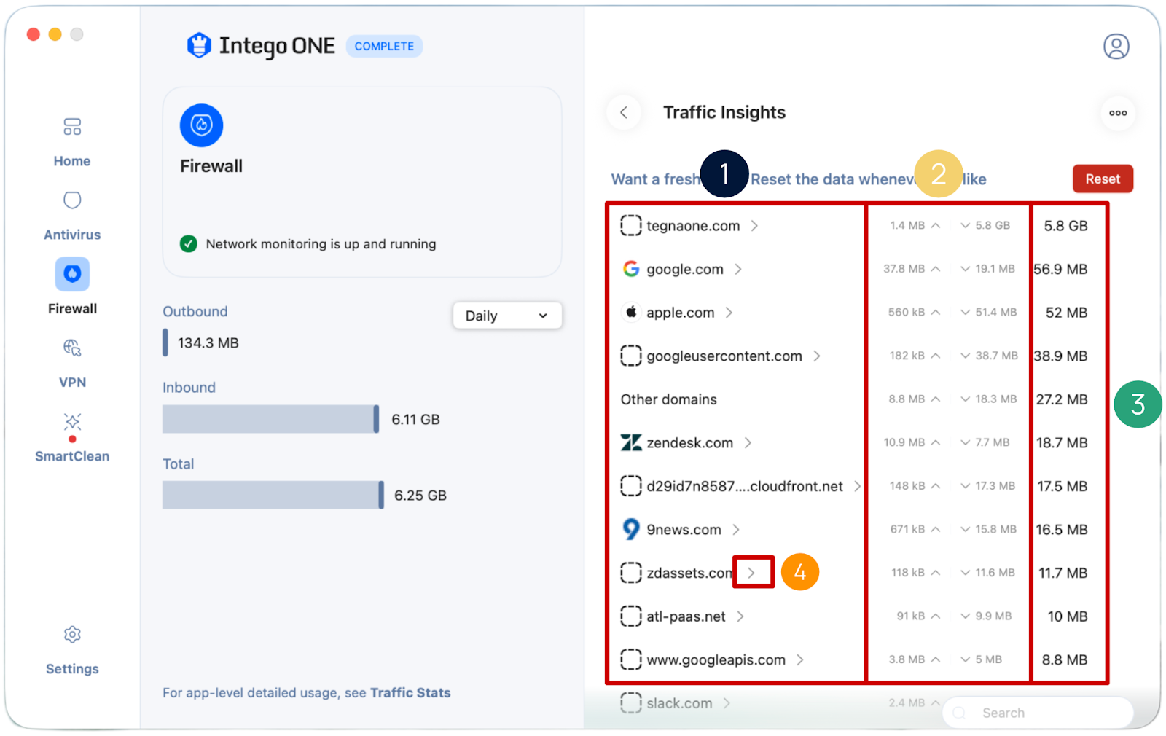The width and height of the screenshot is (1166, 736).
Task: Expand google.com details chevron
Action: (738, 269)
